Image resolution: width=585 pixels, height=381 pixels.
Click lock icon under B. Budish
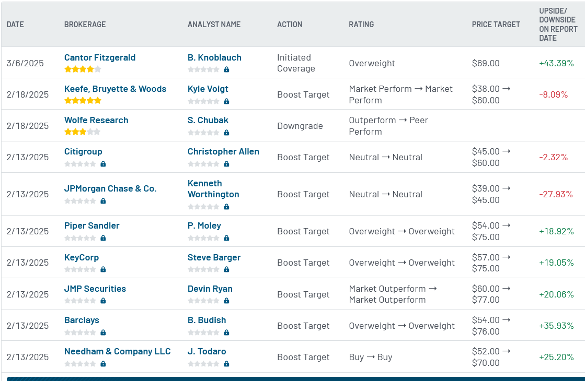click(x=226, y=332)
